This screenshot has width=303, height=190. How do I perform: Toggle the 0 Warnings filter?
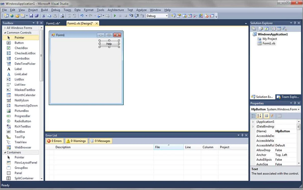(76, 141)
